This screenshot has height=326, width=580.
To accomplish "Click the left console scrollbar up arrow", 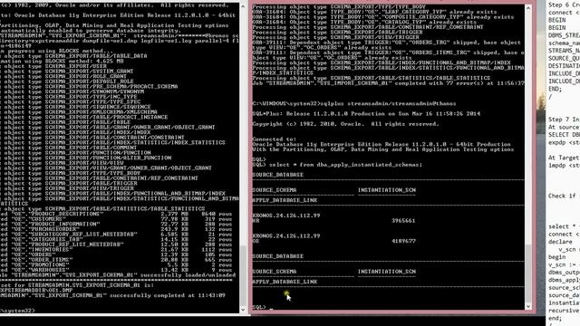I will click(243, 6).
